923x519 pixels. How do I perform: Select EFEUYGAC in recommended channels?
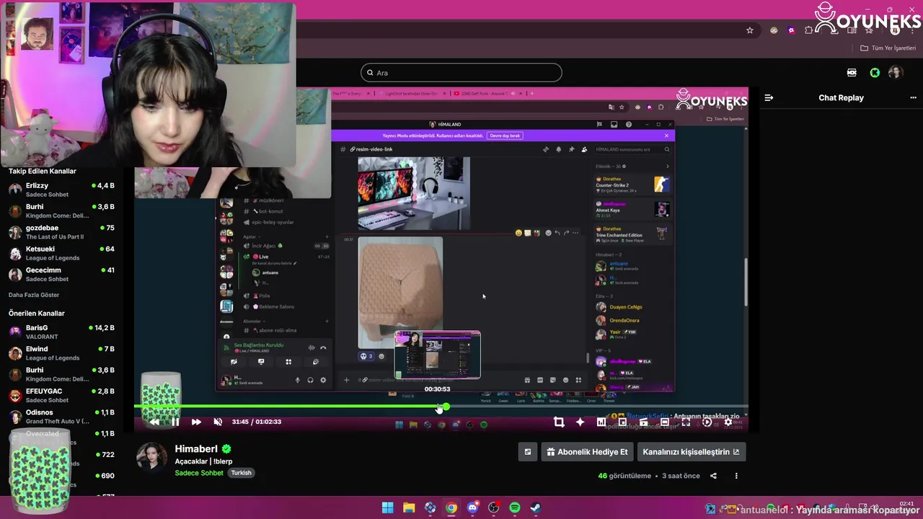(x=61, y=395)
